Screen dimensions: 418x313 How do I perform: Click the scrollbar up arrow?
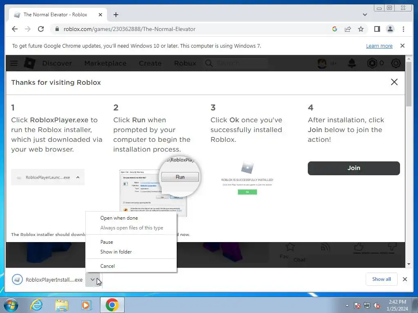coord(409,58)
